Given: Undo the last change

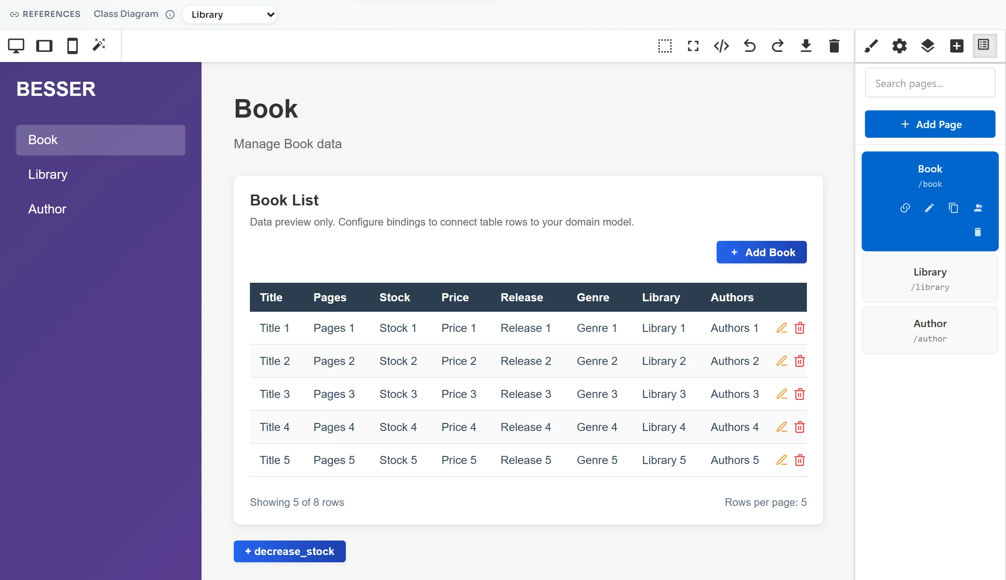Looking at the screenshot, I should pyautogui.click(x=749, y=46).
